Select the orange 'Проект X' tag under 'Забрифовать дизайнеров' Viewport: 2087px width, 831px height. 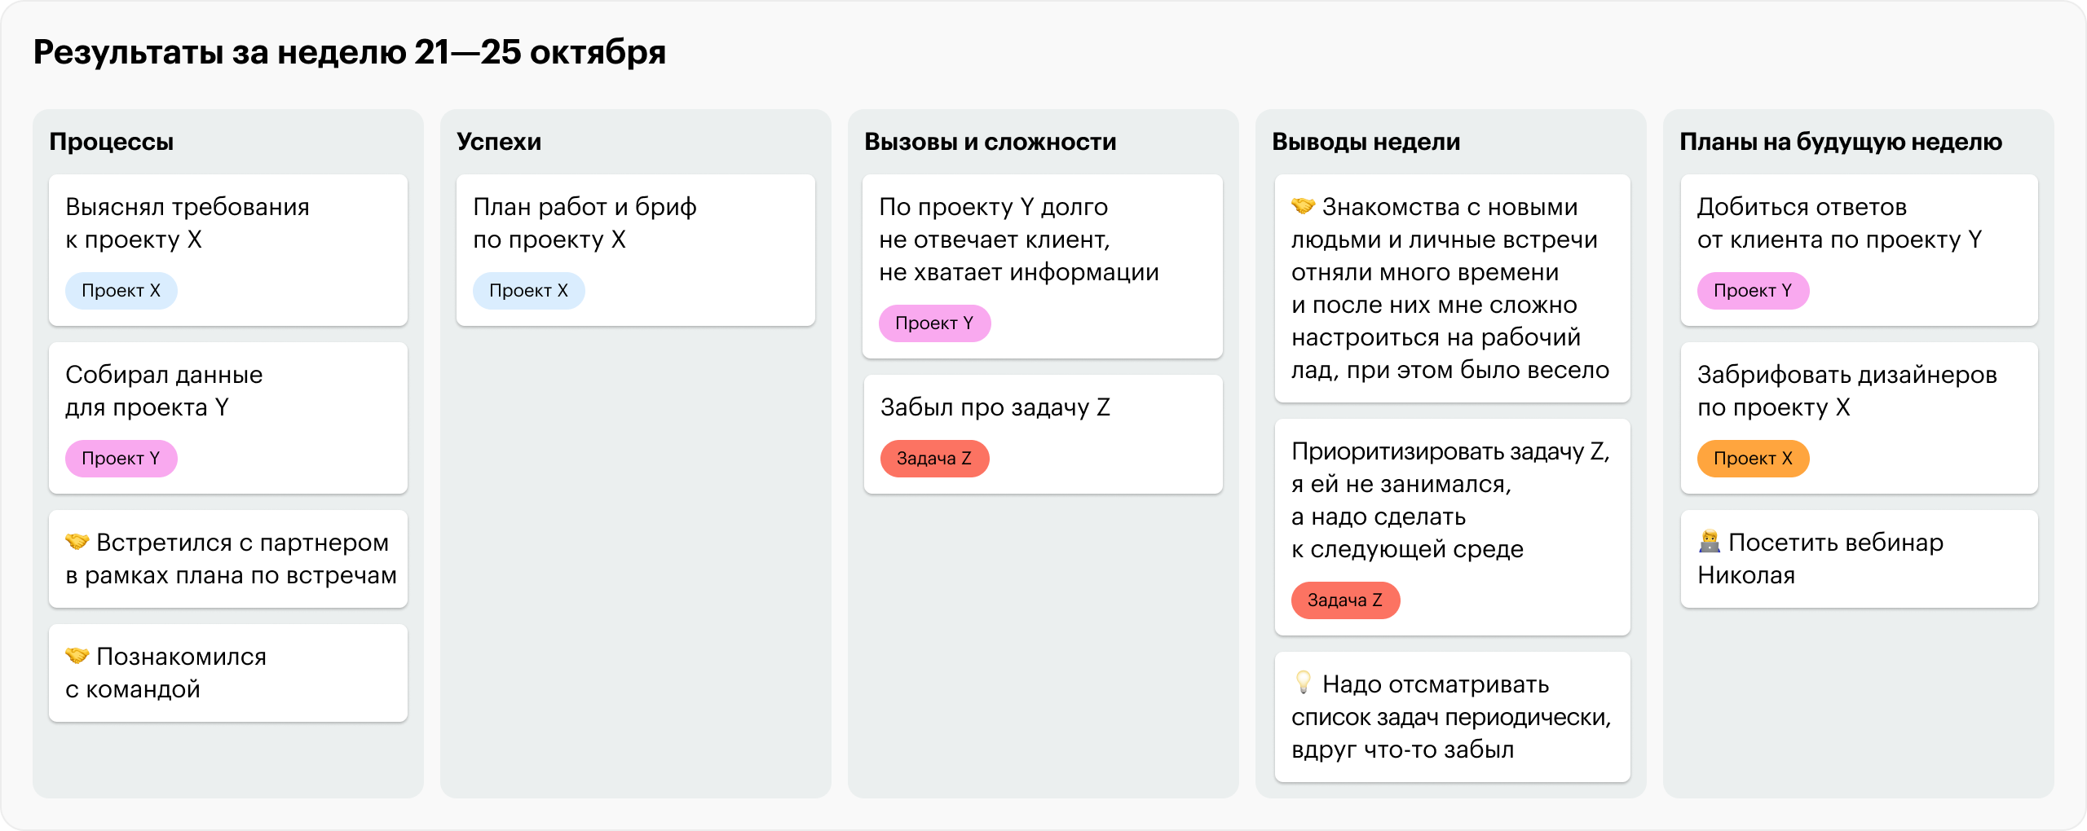pos(1753,459)
